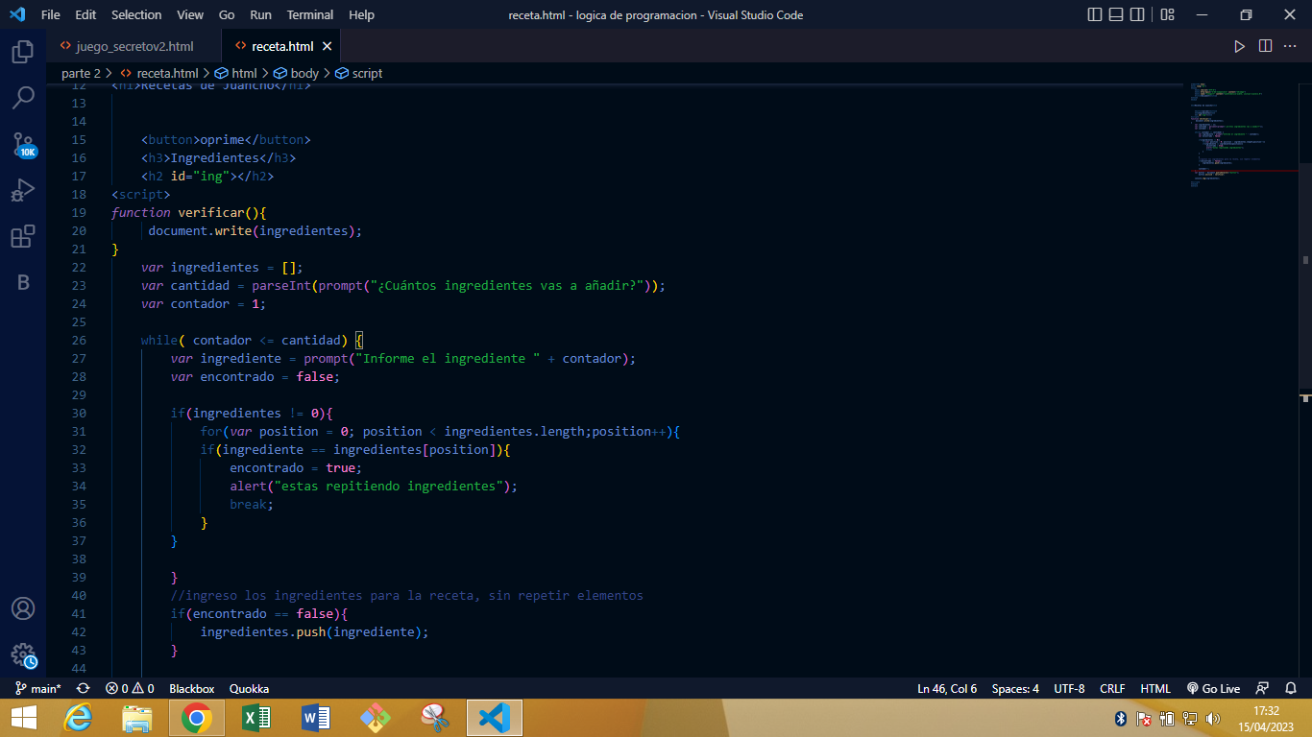Click the volume speaker tray icon
Screen dimensions: 1312x737
pos(1213,718)
